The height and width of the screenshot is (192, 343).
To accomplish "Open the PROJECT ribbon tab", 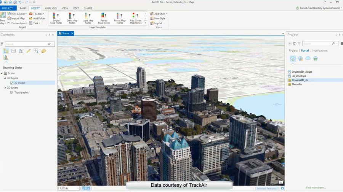I will pyautogui.click(x=8, y=8).
